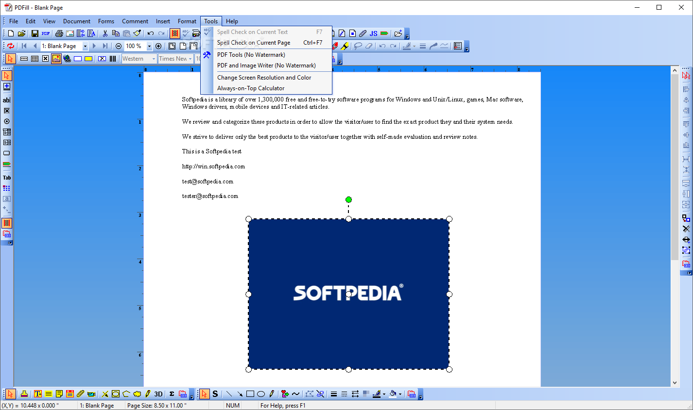The width and height of the screenshot is (693, 410).
Task: Click the Copy icon in the top toolbar
Action: pos(116,33)
